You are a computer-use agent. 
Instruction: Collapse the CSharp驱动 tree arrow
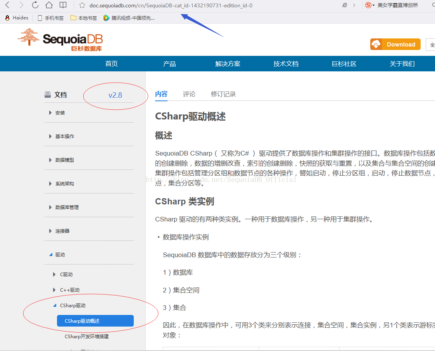click(55, 305)
